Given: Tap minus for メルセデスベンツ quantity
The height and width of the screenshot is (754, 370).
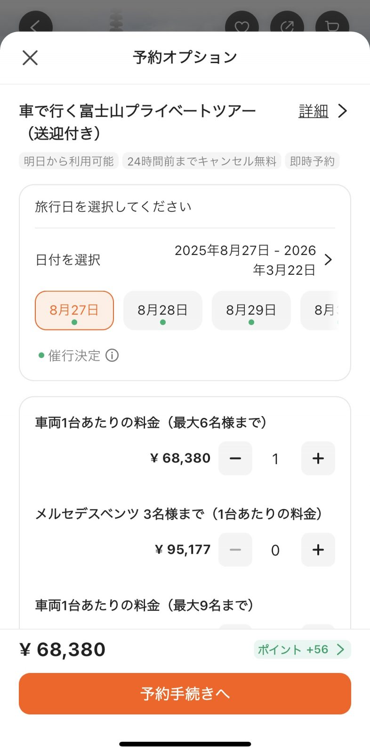Looking at the screenshot, I should coord(235,550).
